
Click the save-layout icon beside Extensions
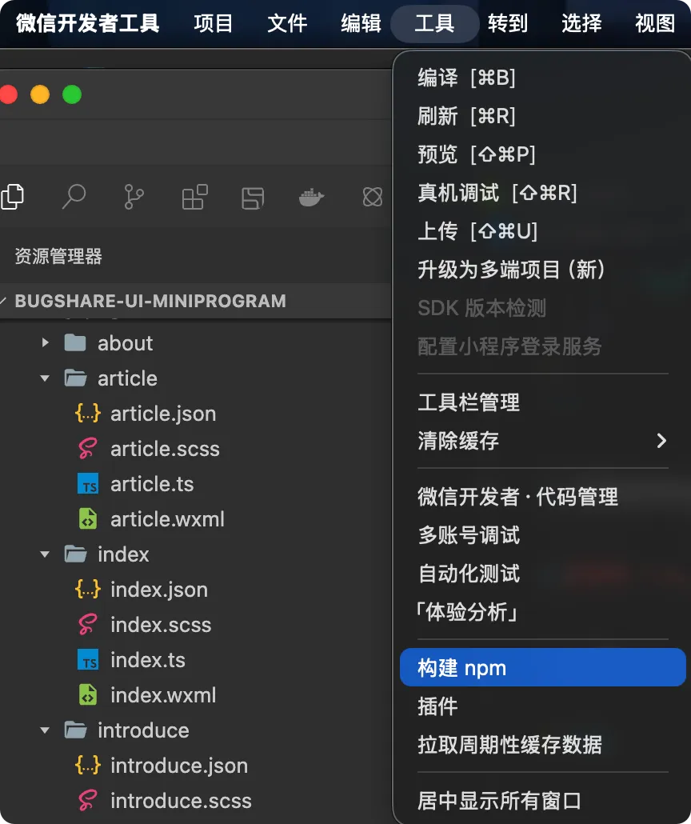[253, 198]
